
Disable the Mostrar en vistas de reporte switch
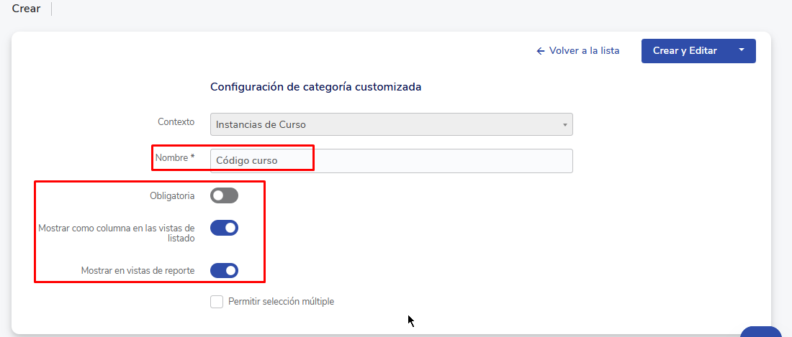[x=224, y=270]
